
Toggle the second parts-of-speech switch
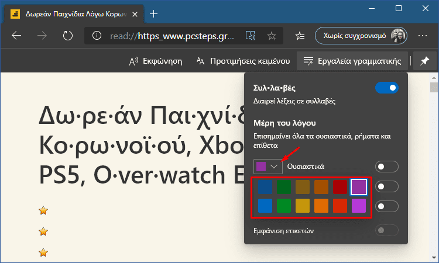coord(387,186)
